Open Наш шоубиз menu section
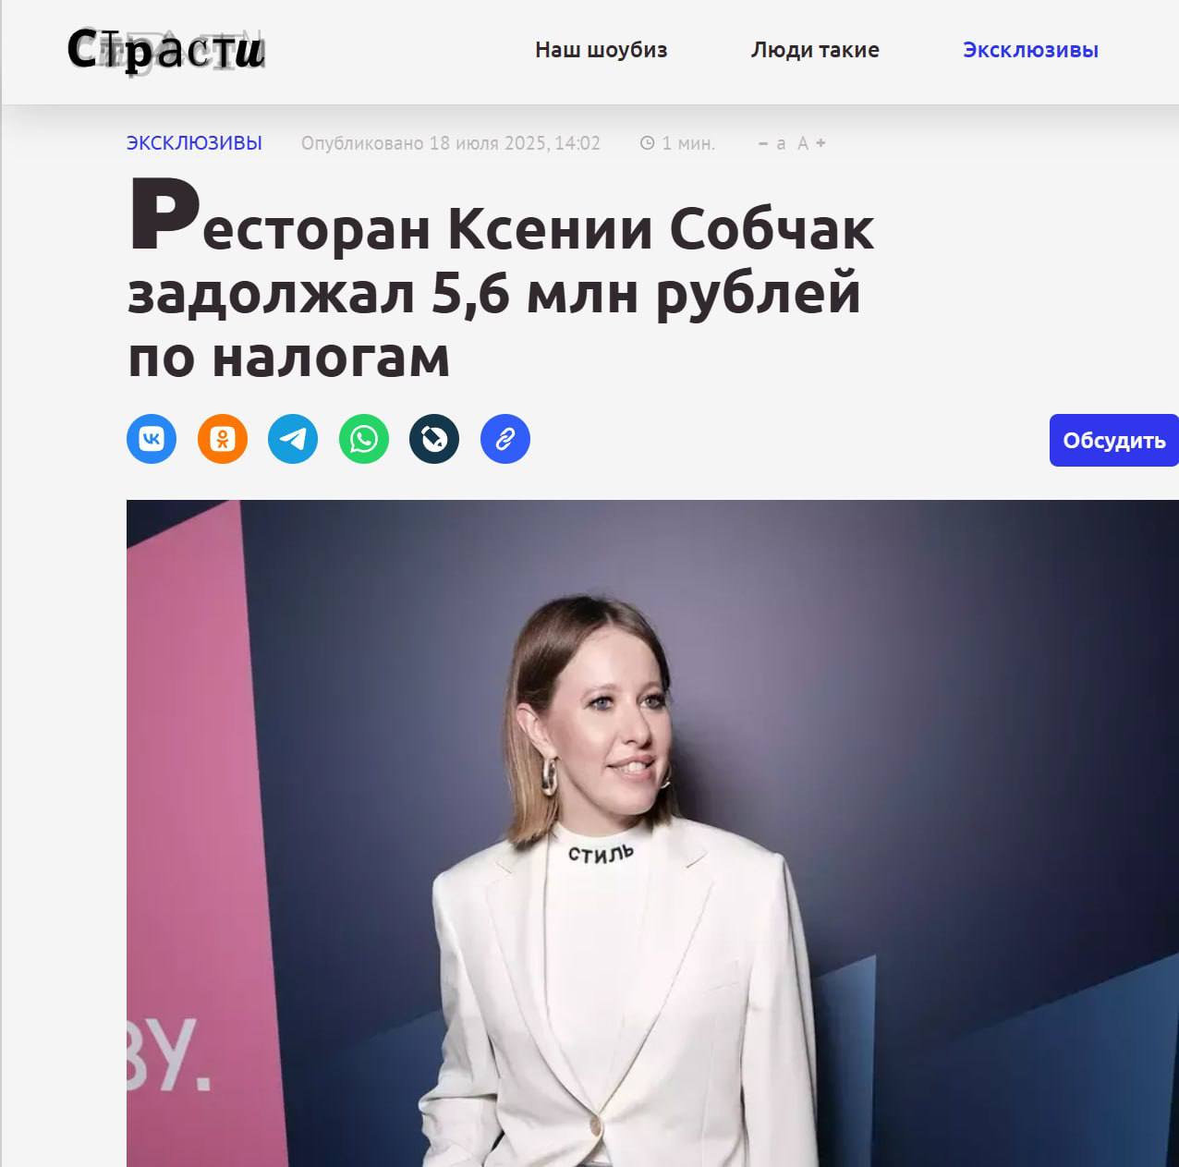 pyautogui.click(x=602, y=50)
